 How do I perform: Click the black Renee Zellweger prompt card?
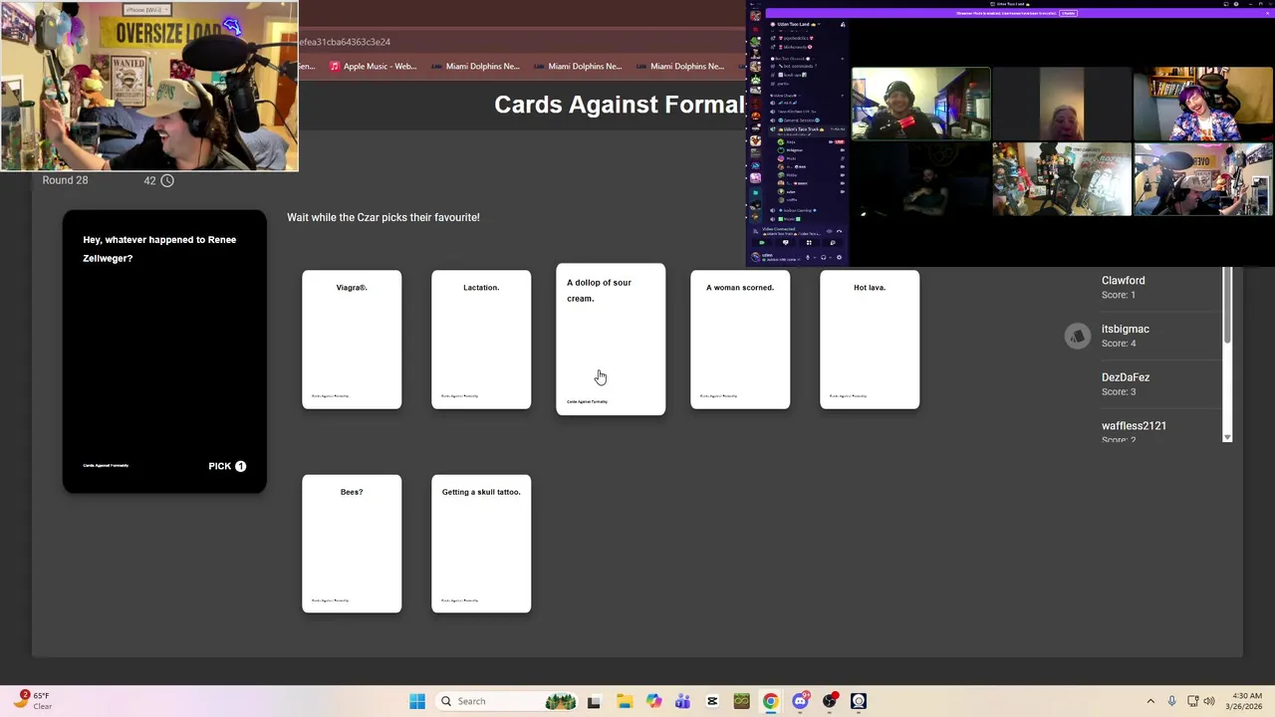[164, 352]
